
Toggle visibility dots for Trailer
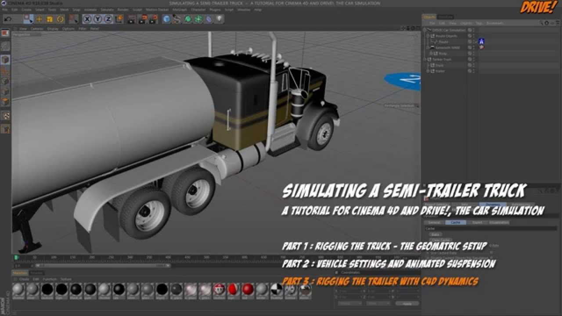coord(474,71)
